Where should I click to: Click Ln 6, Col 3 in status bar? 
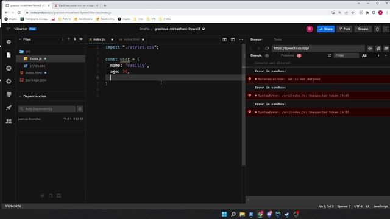point(327,206)
